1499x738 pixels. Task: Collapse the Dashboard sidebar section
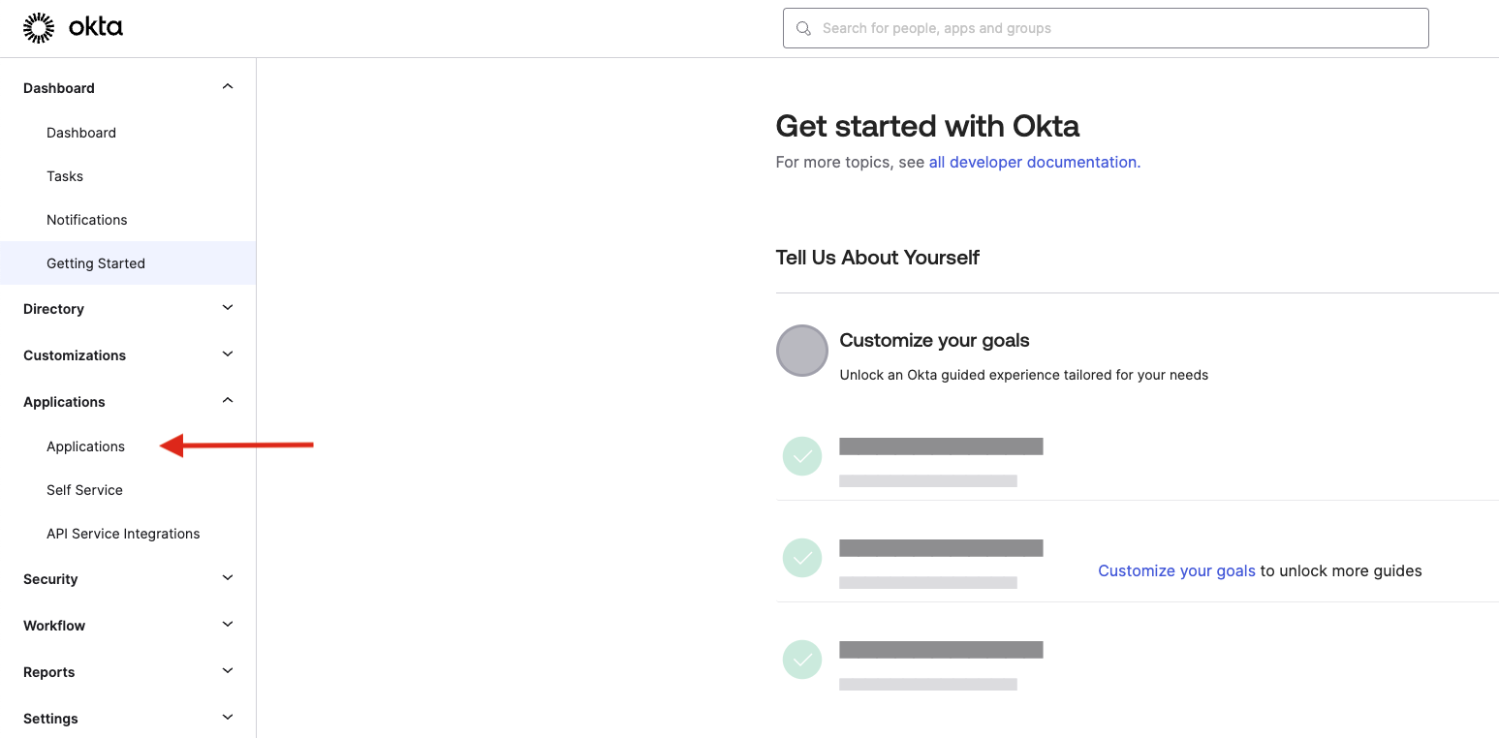coord(228,87)
